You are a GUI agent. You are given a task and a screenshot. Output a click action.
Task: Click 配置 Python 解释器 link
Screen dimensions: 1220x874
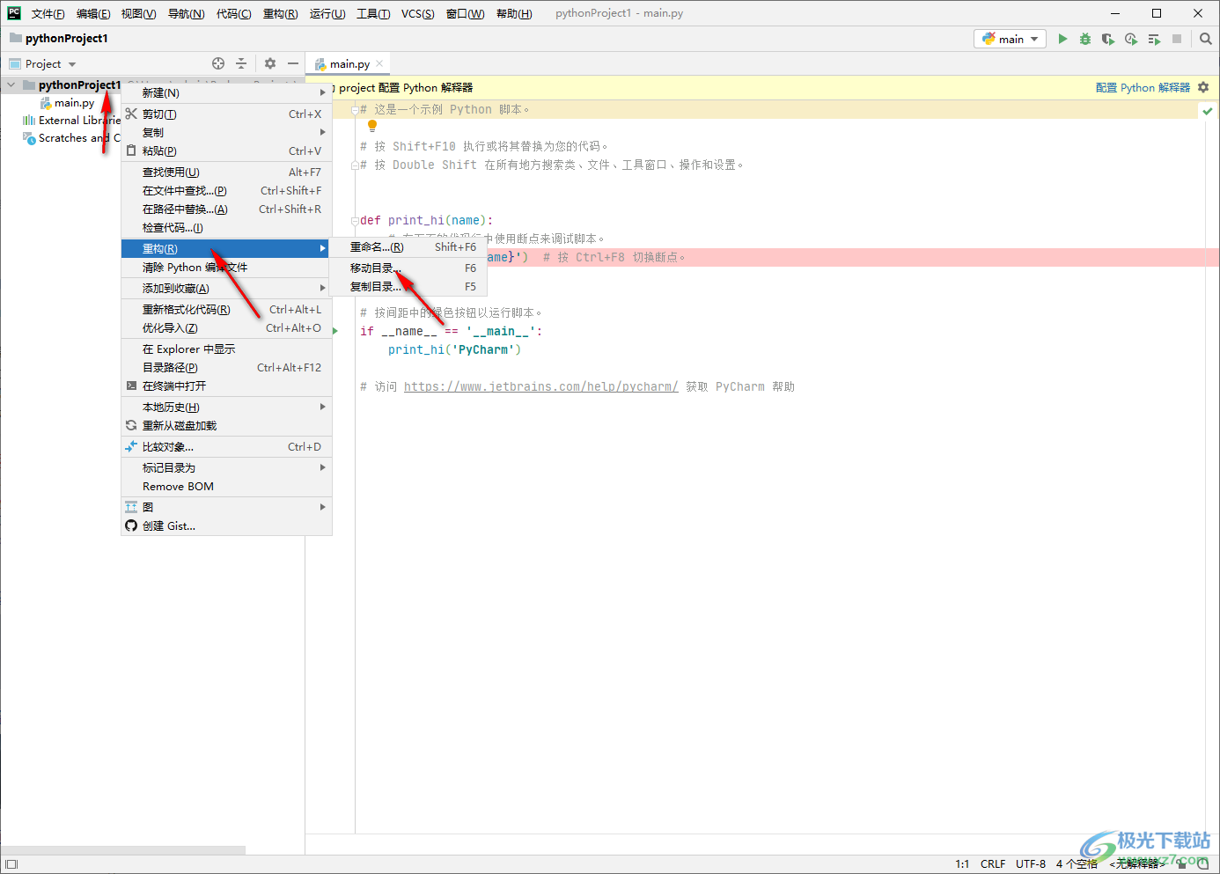click(x=1143, y=87)
